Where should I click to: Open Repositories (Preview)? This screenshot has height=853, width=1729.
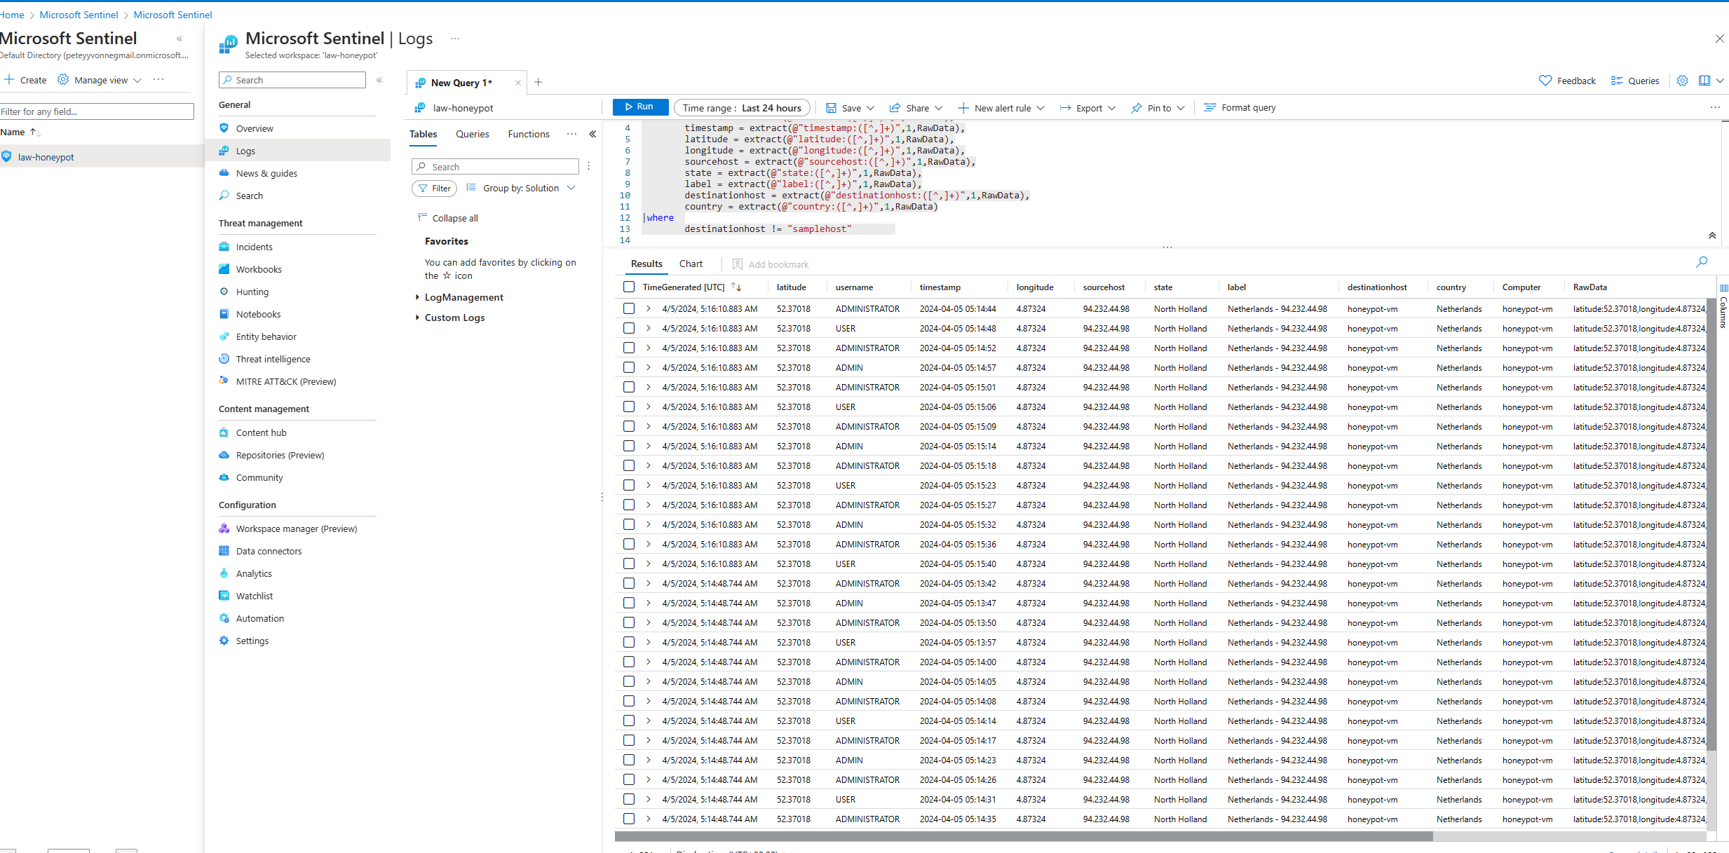pyautogui.click(x=280, y=455)
